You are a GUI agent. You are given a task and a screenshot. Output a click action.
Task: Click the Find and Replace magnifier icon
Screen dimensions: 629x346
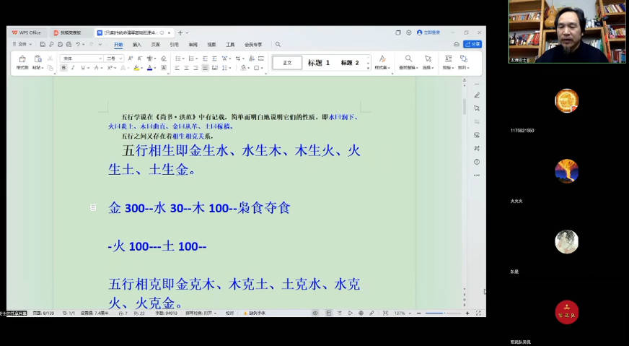pyautogui.click(x=408, y=59)
